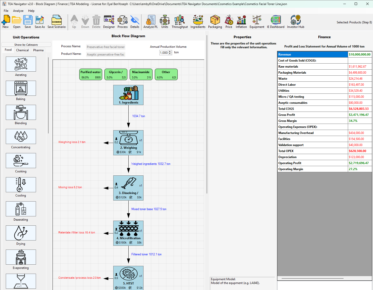Switch to the Chemical tab
The width and height of the screenshot is (373, 290).
tap(22, 50)
